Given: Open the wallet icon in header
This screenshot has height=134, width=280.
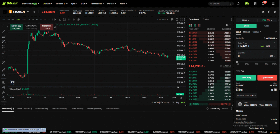Looking at the screenshot, I should point(238,4).
